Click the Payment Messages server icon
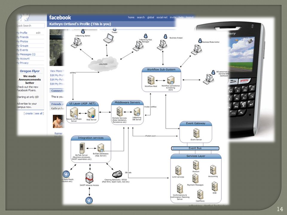The height and width of the screenshot is (215, 287). 195,179
